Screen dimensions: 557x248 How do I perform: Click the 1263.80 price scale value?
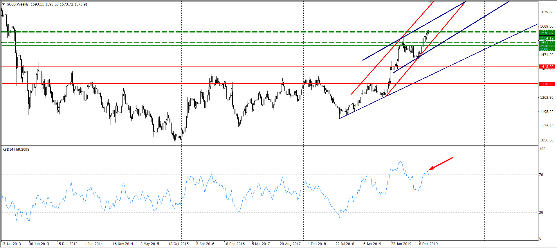[546, 98]
